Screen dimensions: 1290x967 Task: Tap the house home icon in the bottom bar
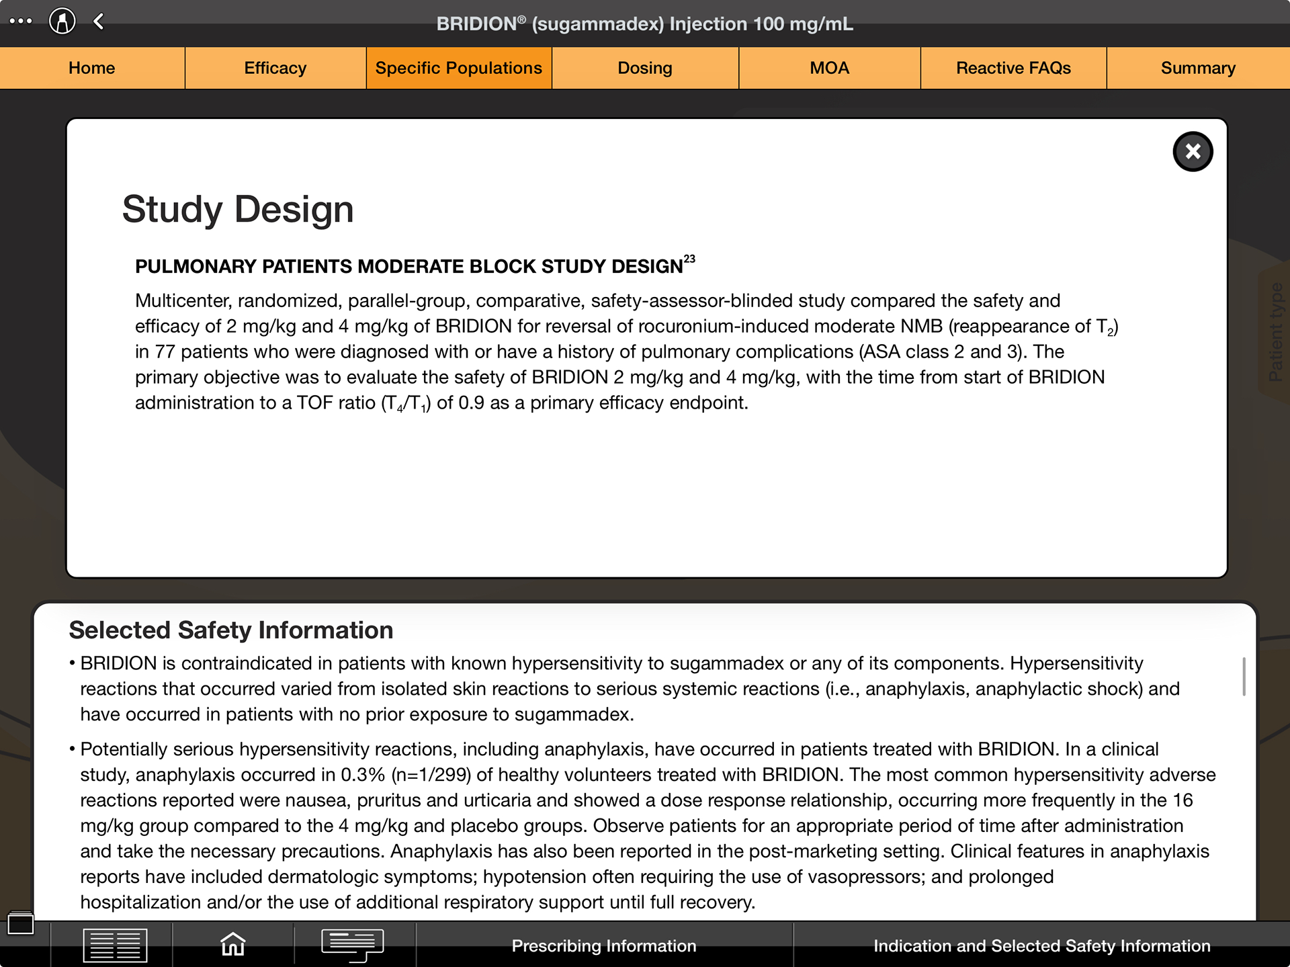(x=233, y=944)
